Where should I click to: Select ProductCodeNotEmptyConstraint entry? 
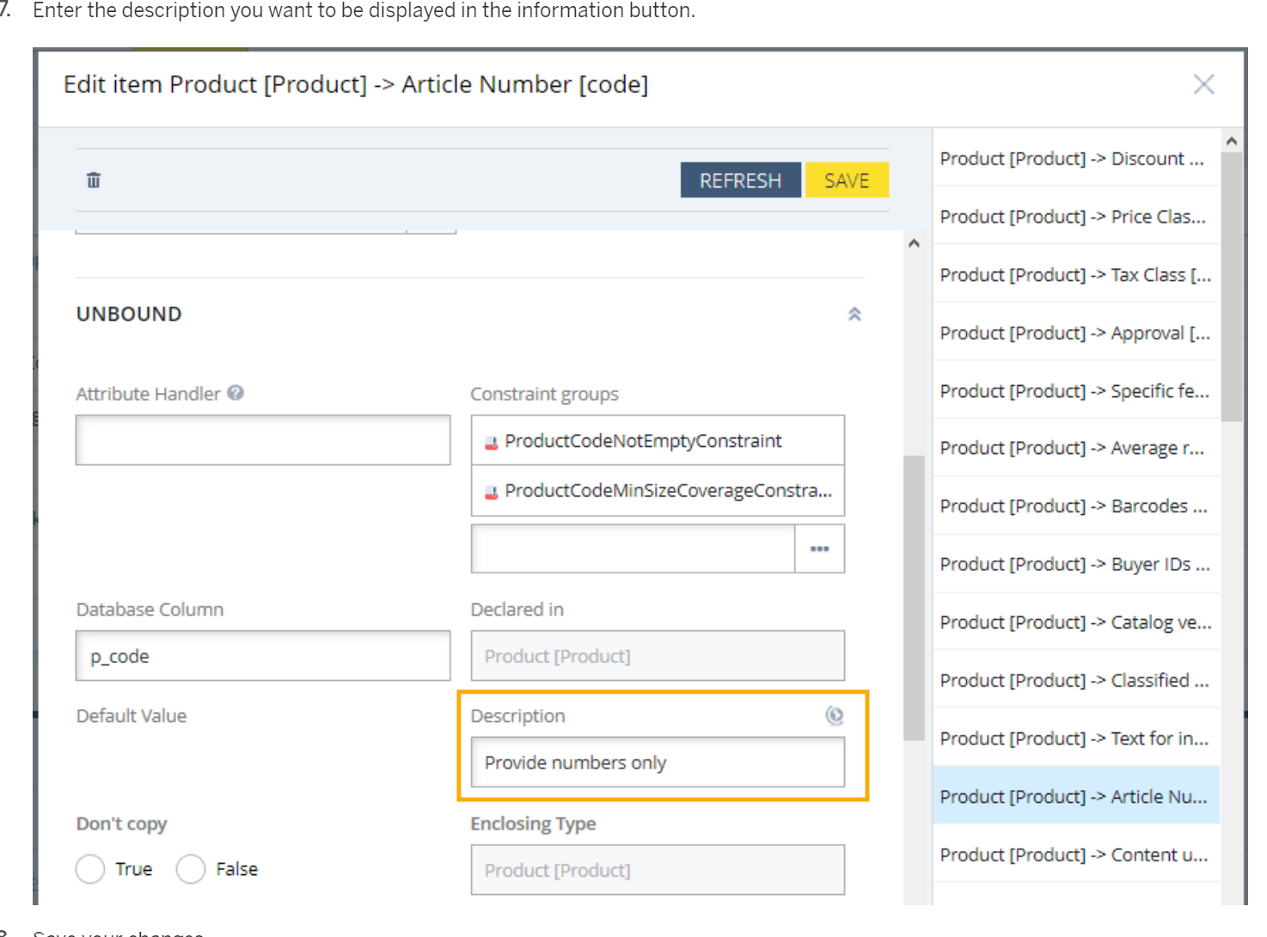pos(658,441)
